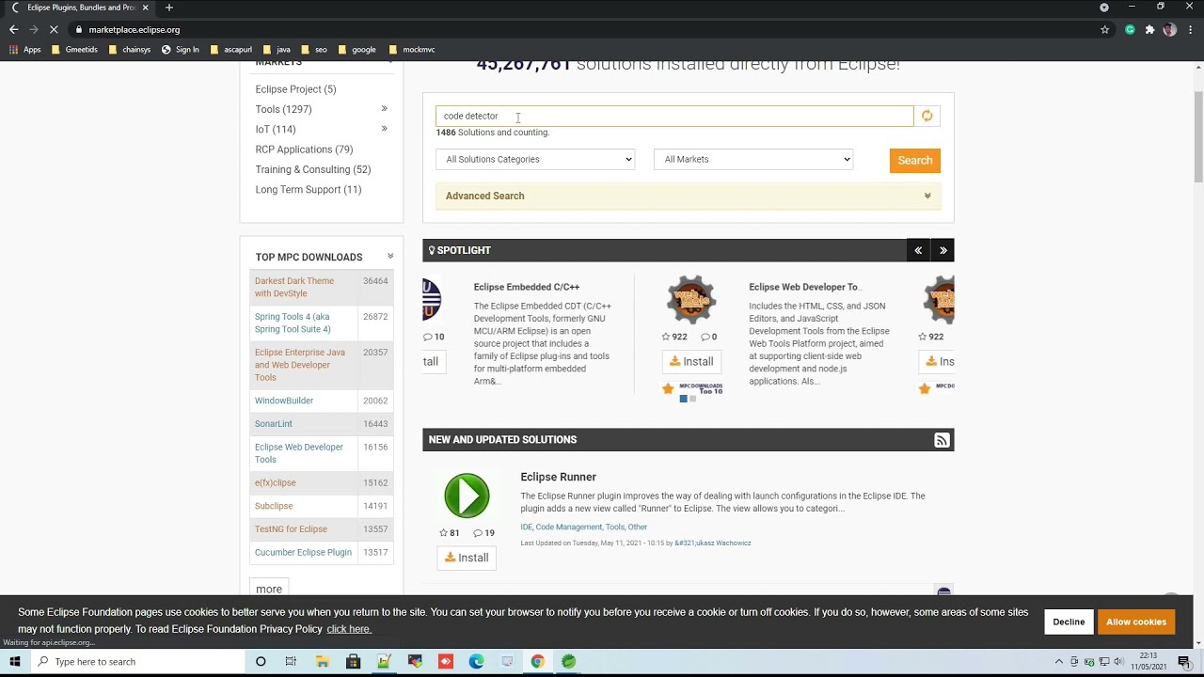
Task: Open RCP Applications (79) market
Action: click(304, 150)
